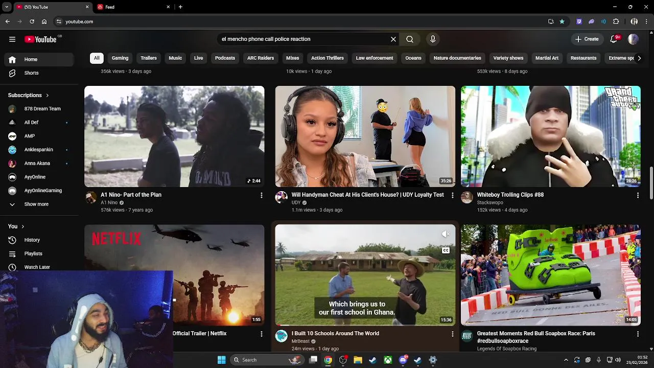Open Shorts in the sidebar
Viewport: 654px width, 368px height.
pyautogui.click(x=38, y=73)
